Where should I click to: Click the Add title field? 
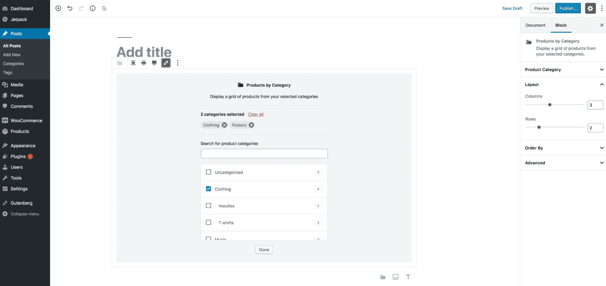pos(144,52)
